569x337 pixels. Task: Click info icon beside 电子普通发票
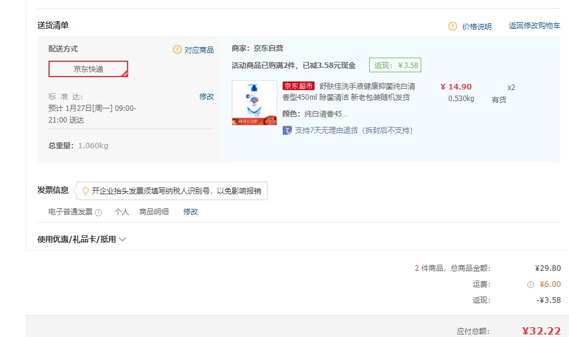(98, 213)
